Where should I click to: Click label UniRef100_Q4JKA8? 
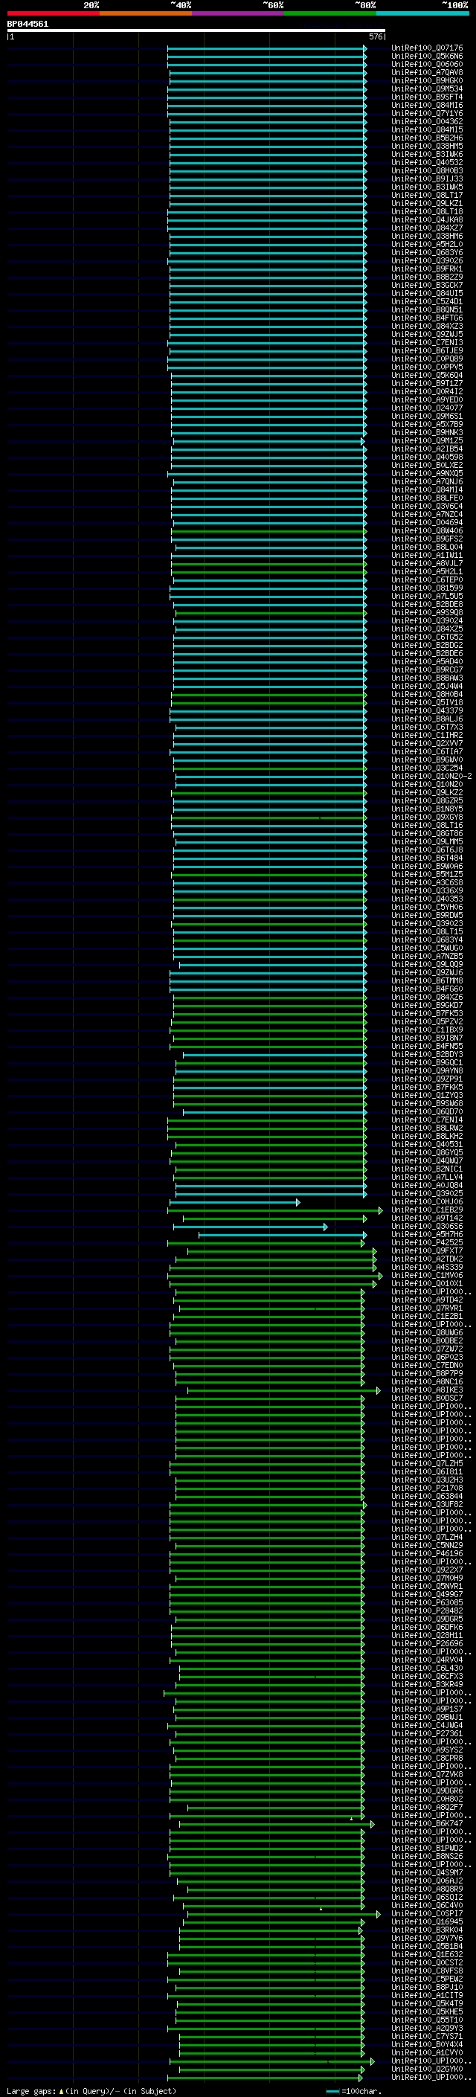coord(427,219)
